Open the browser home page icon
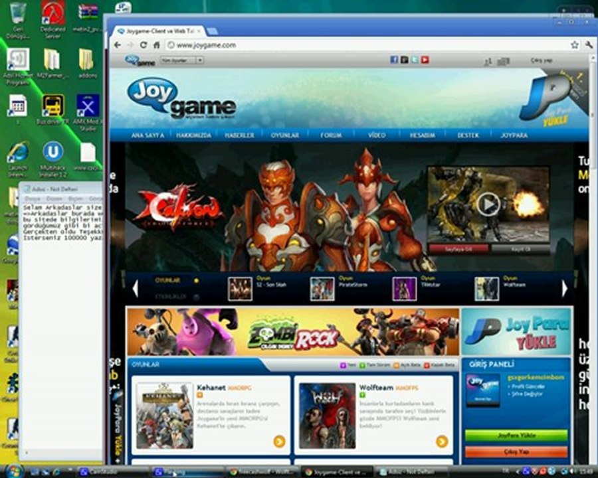Screen dimensions: 598x478 click(x=156, y=45)
